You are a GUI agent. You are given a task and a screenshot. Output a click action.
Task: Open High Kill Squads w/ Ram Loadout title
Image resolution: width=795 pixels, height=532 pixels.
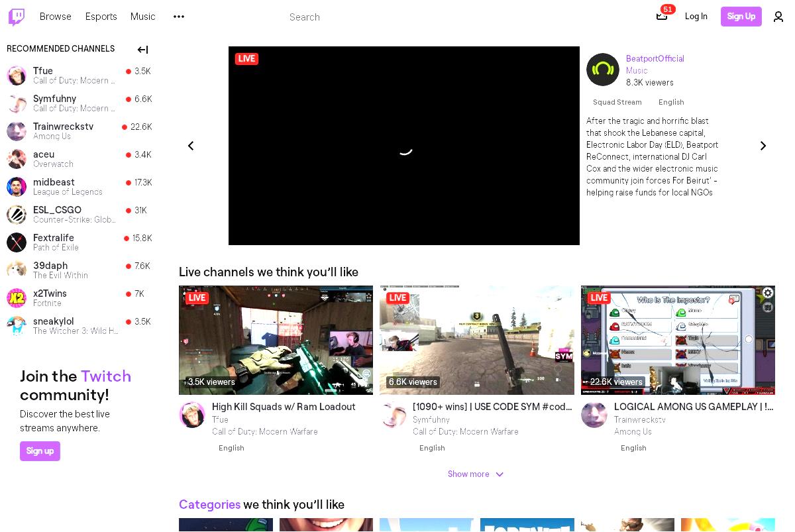(x=284, y=407)
